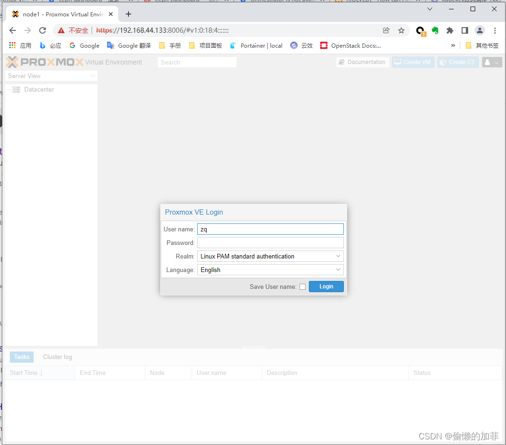
Task: Click the share page icon in address bar
Action: (x=386, y=30)
